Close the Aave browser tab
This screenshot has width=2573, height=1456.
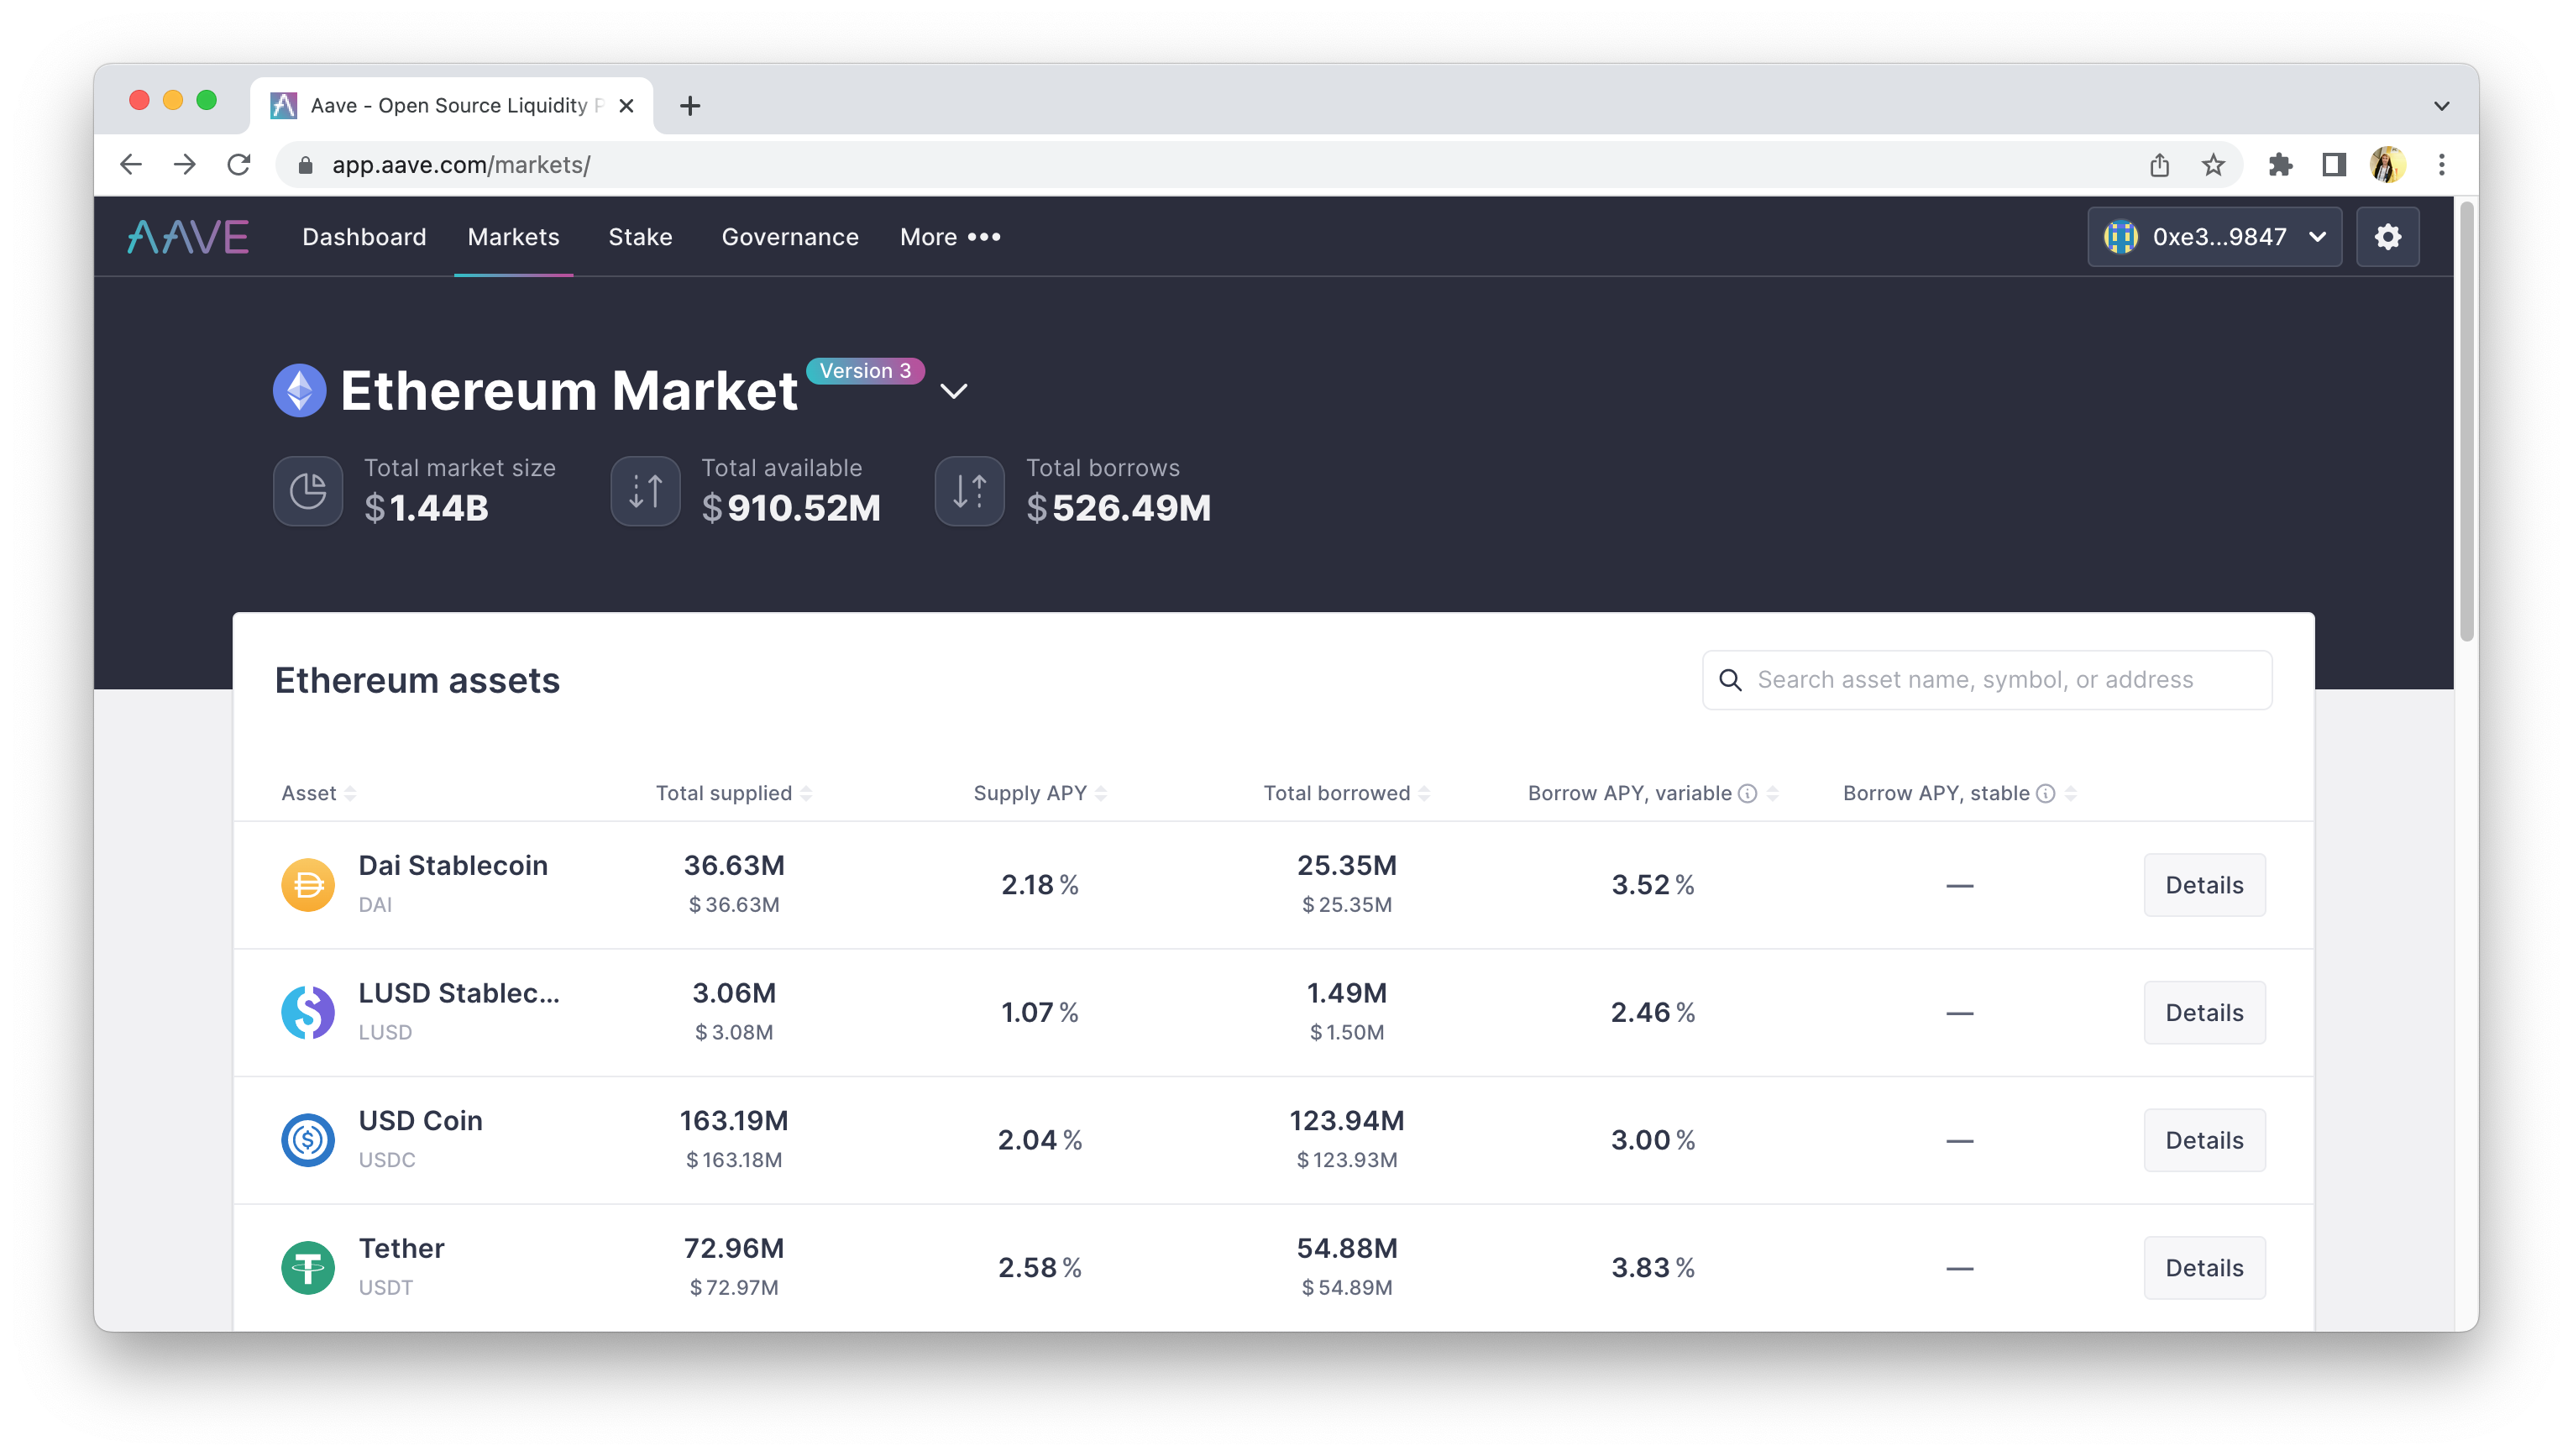pyautogui.click(x=626, y=105)
